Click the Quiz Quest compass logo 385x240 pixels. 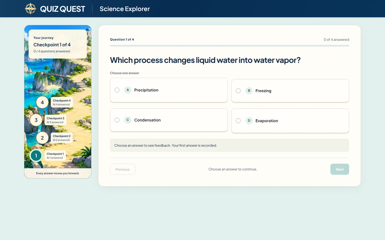[30, 9]
